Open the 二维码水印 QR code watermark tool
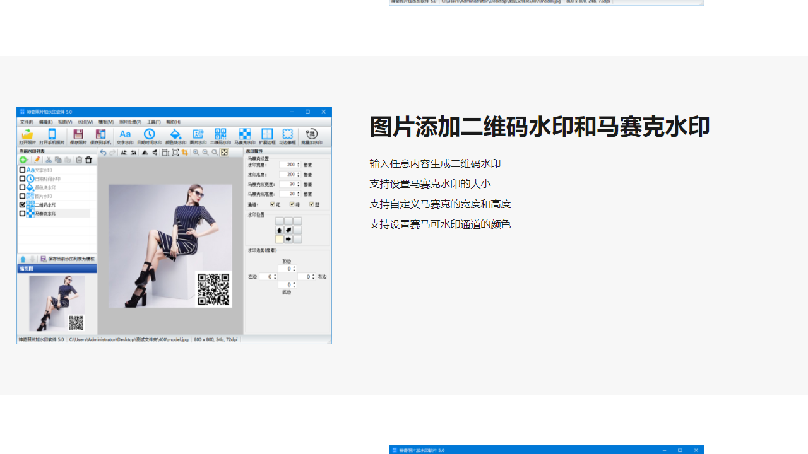Image resolution: width=808 pixels, height=454 pixels. pos(220,135)
